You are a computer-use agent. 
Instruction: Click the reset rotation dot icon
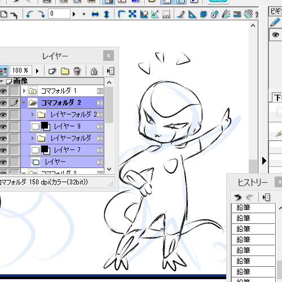coord(84,14)
